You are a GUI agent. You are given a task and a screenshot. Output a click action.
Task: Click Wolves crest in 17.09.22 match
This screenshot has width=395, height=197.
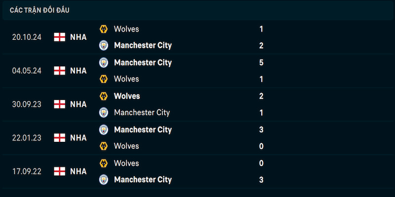pyautogui.click(x=104, y=164)
